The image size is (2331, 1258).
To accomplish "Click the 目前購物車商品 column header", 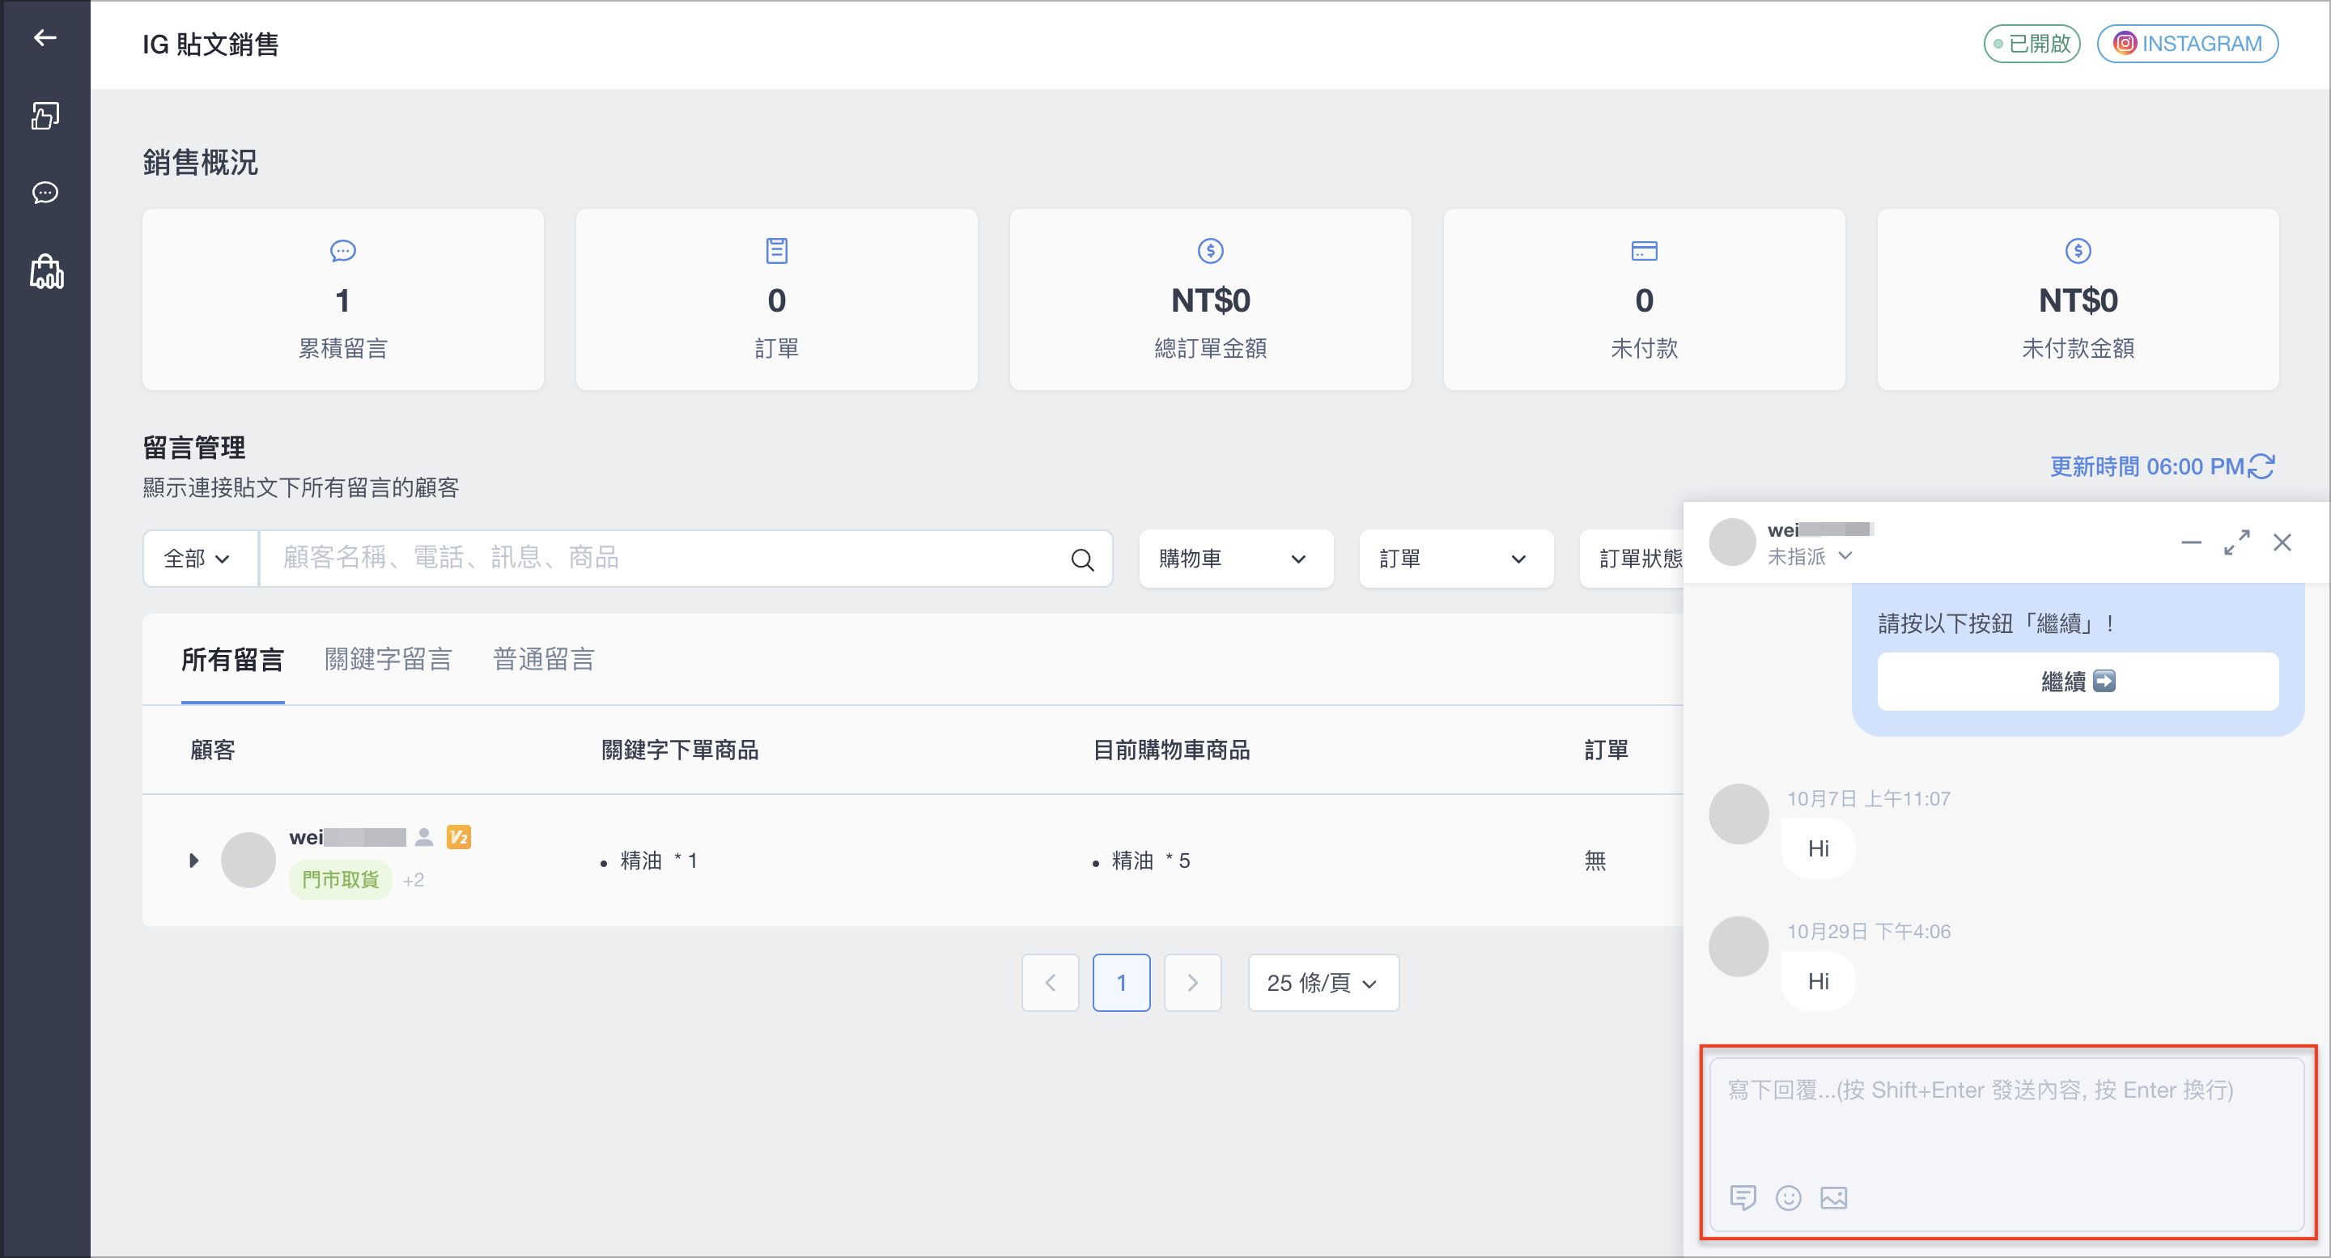I will point(1171,750).
